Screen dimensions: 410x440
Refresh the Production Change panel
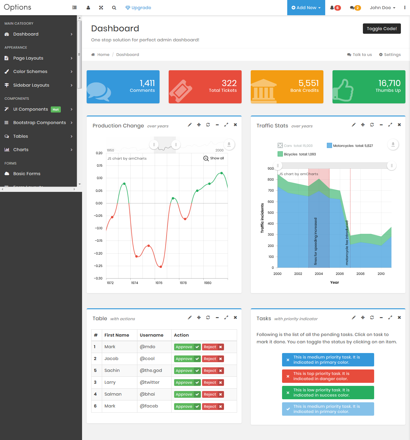coord(208,125)
